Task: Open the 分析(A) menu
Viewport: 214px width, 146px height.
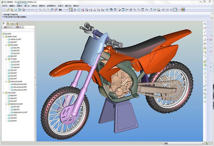Action: point(34,5)
